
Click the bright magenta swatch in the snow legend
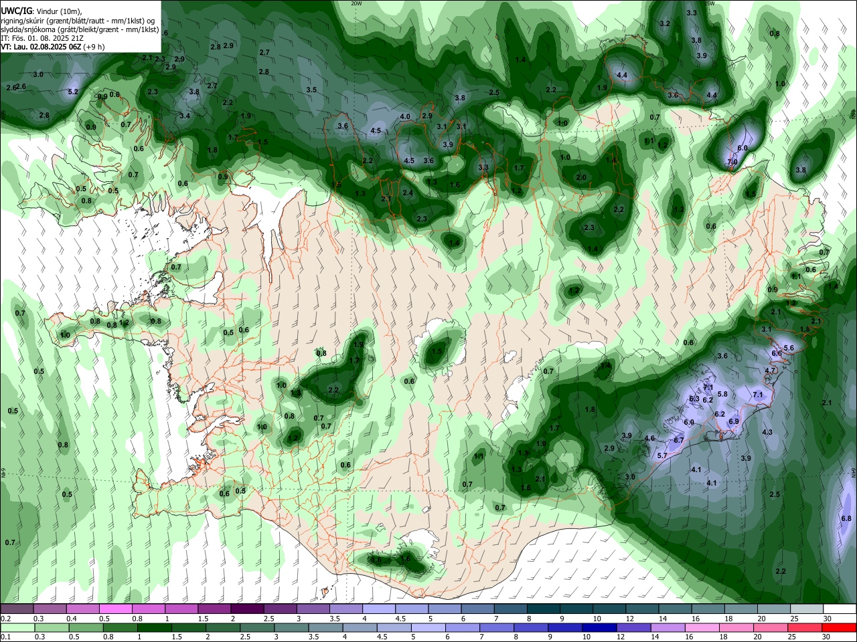click(115, 609)
